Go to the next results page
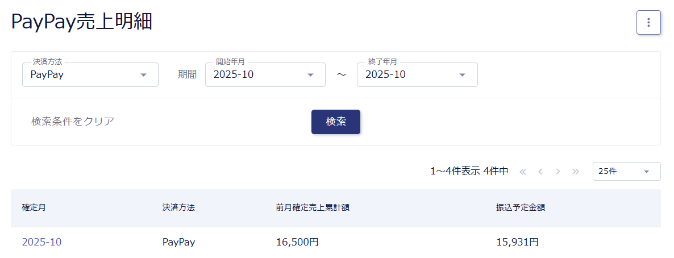The height and width of the screenshot is (258, 674). click(558, 171)
